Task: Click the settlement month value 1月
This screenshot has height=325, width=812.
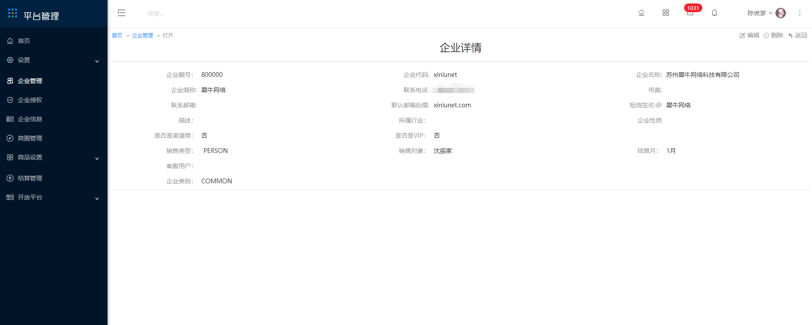Action: [x=671, y=151]
